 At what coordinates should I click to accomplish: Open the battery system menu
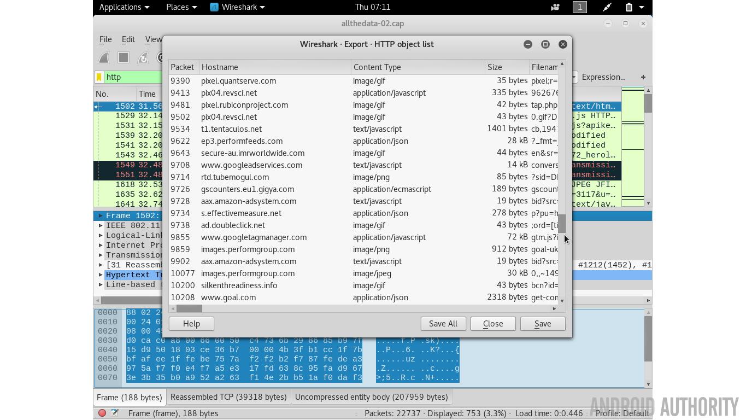(635, 7)
